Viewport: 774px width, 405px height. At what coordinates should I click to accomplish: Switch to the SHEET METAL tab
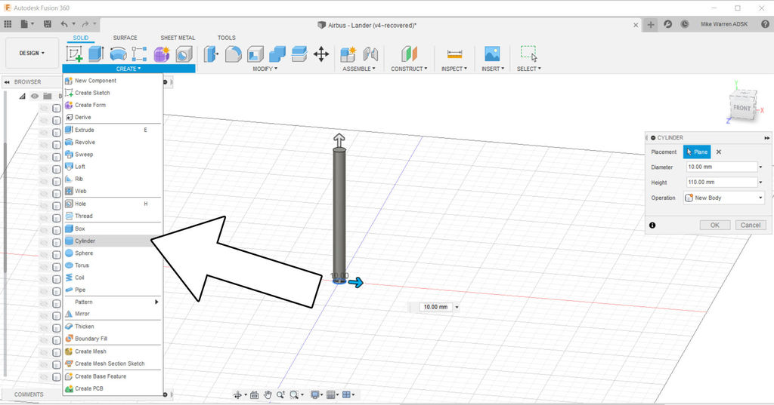[x=178, y=38]
